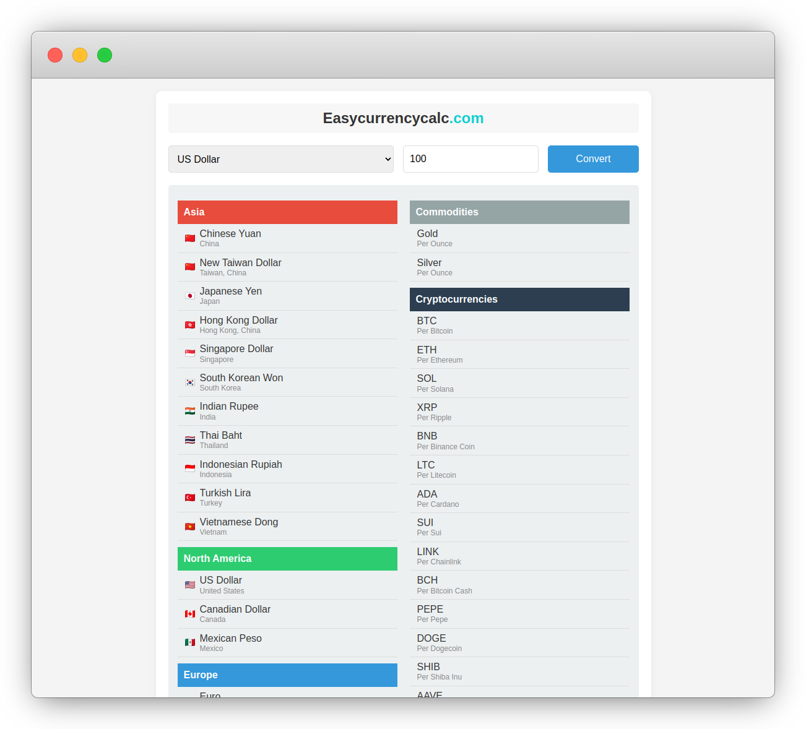Select XRP per Ripple entry
The width and height of the screenshot is (806, 729).
(519, 412)
